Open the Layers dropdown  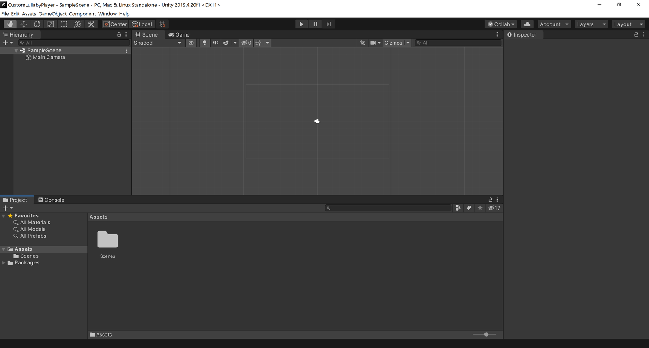[x=591, y=24]
